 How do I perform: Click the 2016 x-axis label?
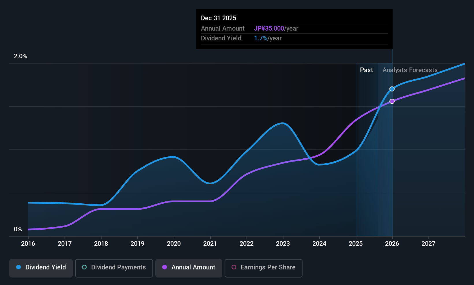coord(28,244)
